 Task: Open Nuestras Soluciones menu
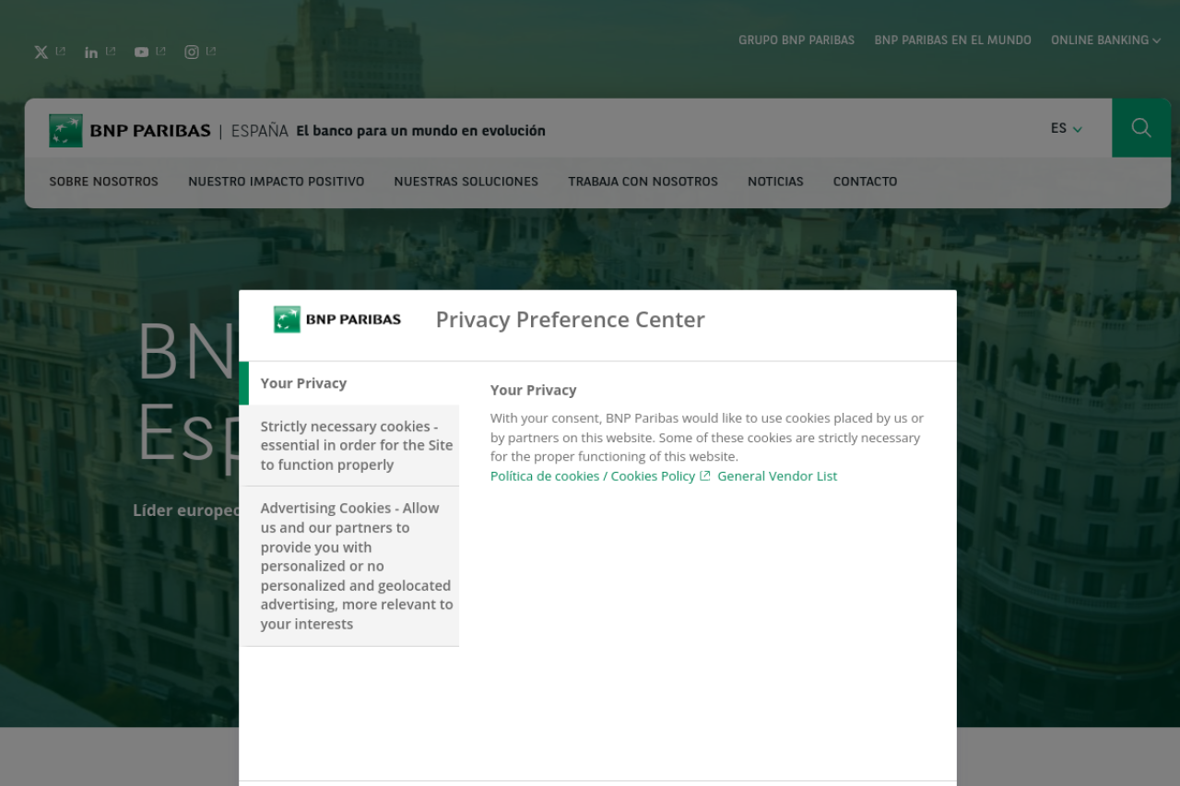[466, 182]
